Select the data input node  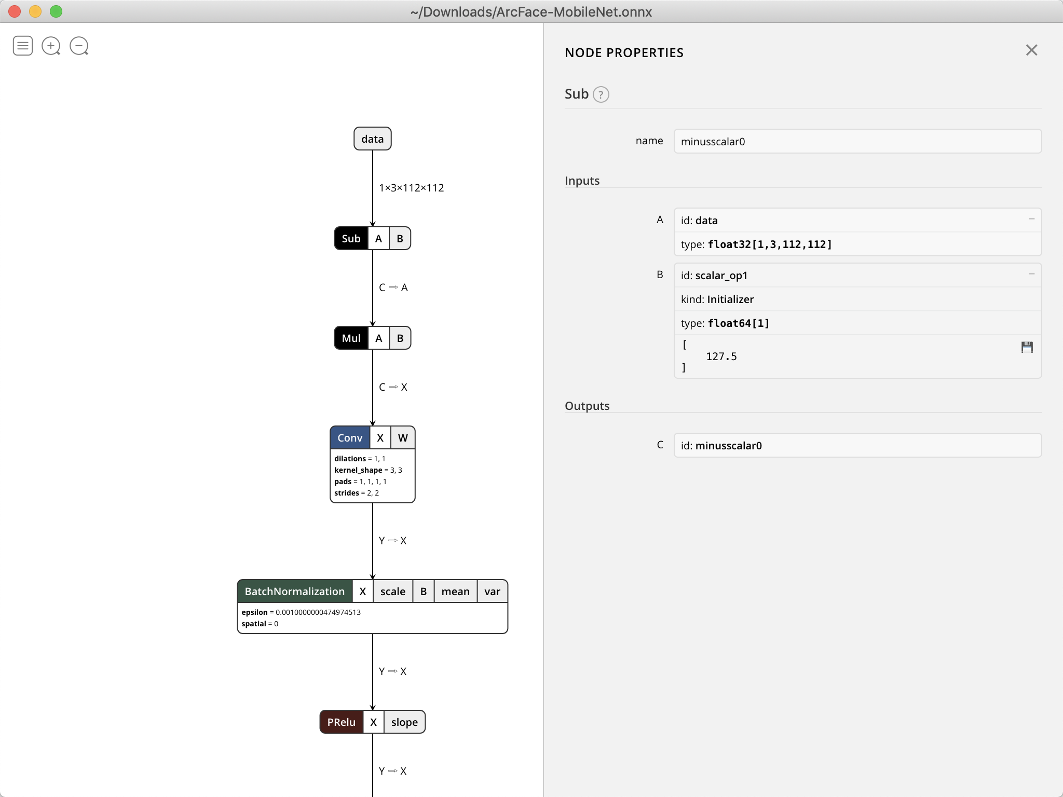[372, 139]
